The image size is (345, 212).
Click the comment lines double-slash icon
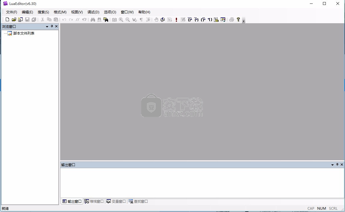coord(77,19)
